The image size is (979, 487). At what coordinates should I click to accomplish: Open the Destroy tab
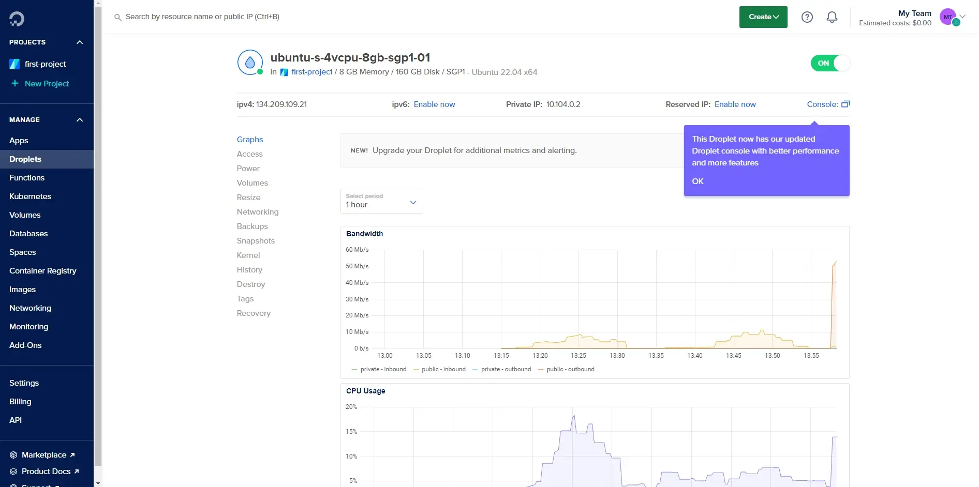tap(251, 284)
